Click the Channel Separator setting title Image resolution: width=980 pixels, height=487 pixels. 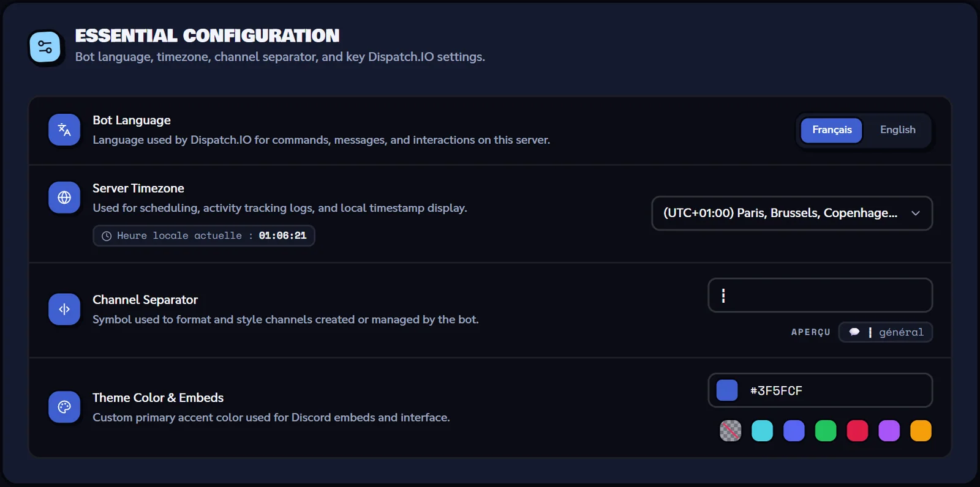145,300
